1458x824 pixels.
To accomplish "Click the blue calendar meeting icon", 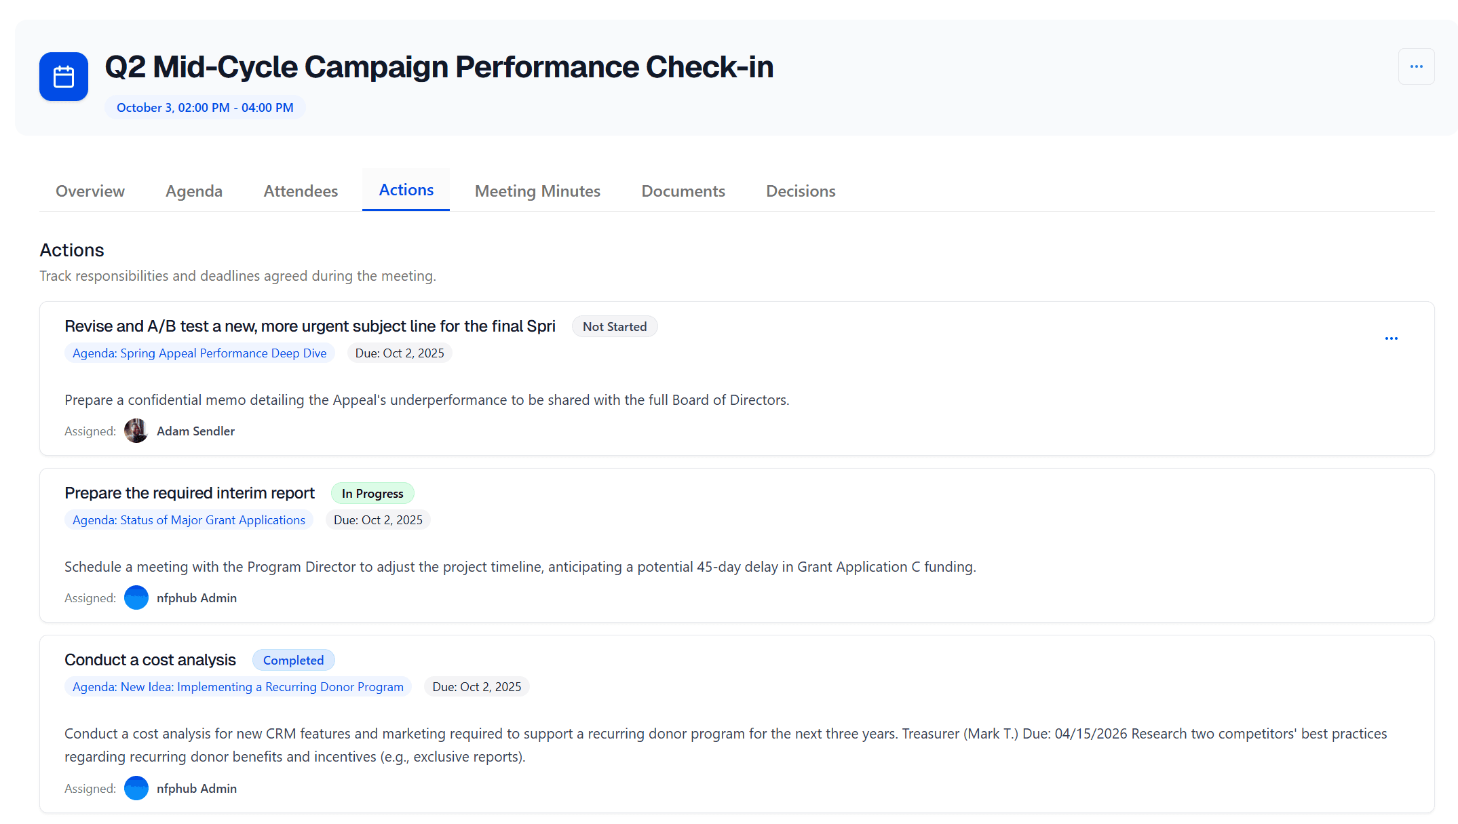I will (x=64, y=77).
